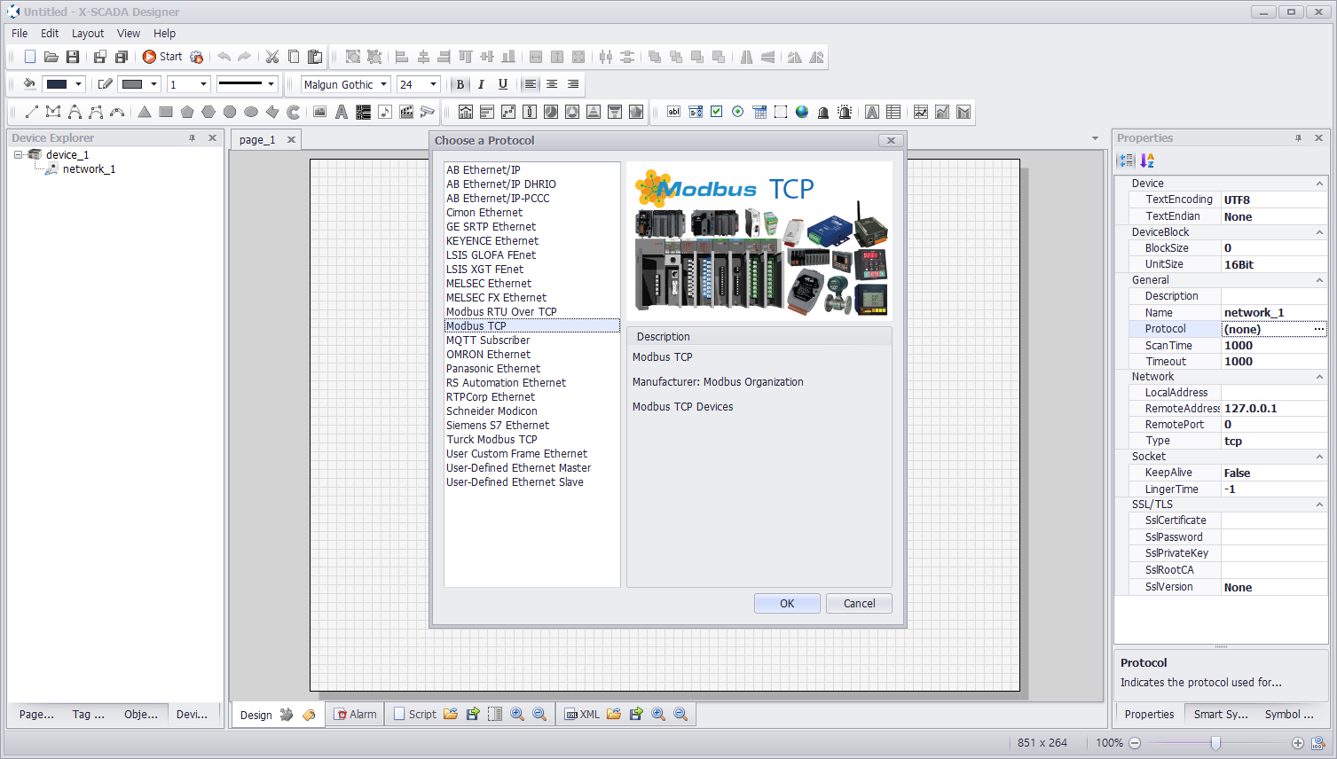
Task: Create a new project with New icon
Action: pyautogui.click(x=30, y=57)
